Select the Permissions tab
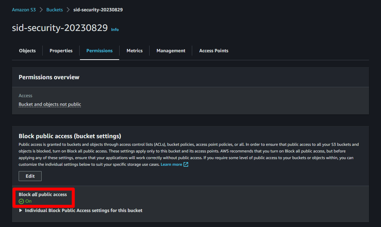 [99, 51]
